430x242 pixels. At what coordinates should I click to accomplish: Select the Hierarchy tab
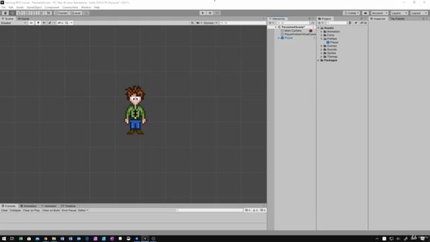point(277,19)
